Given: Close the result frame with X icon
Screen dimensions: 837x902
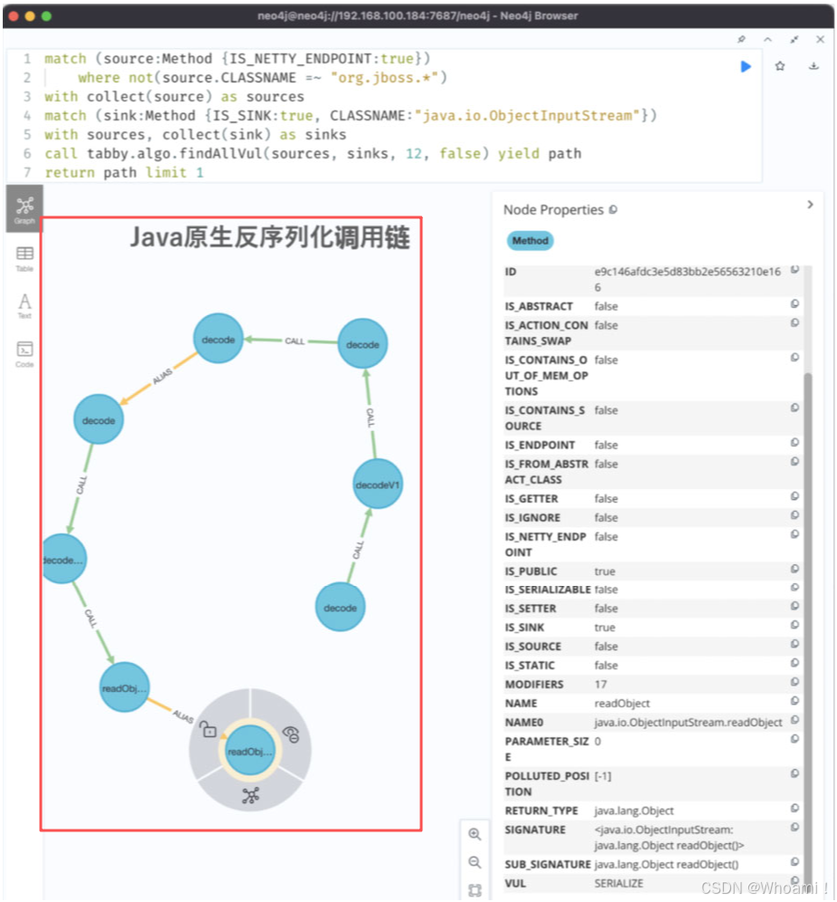Looking at the screenshot, I should point(821,39).
